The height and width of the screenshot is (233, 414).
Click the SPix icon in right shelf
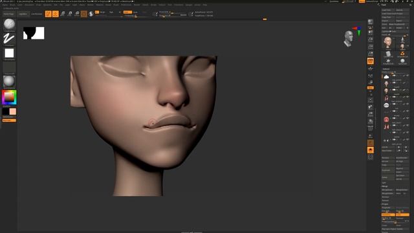(371, 27)
